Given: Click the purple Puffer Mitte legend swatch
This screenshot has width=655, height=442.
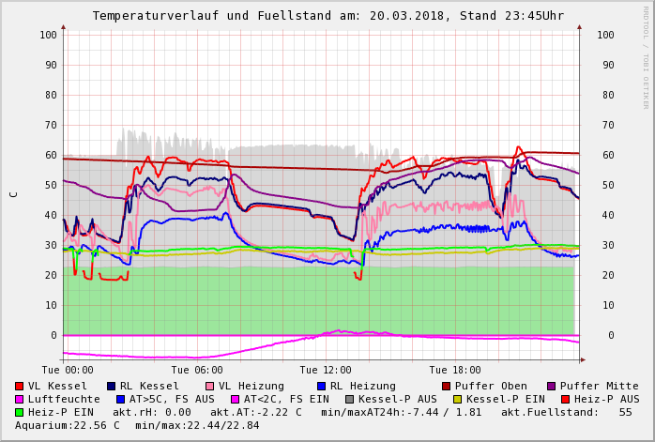Looking at the screenshot, I should 552,386.
